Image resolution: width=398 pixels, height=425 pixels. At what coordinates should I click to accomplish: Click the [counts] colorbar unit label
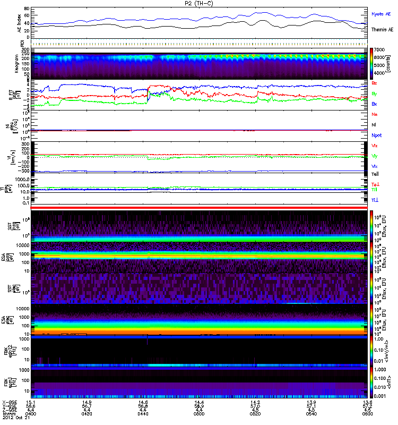pos(388,64)
